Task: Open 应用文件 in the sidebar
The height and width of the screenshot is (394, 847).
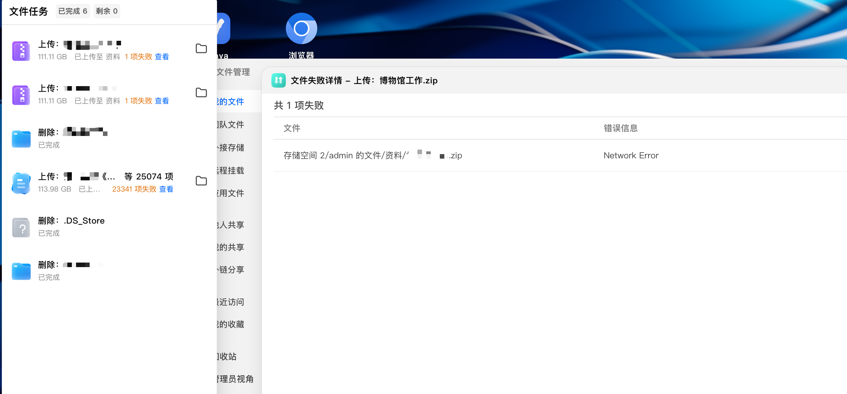Action: (x=230, y=193)
